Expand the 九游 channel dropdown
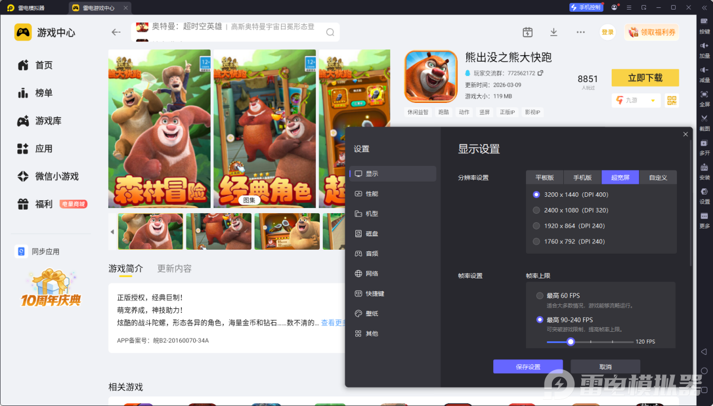 point(653,101)
